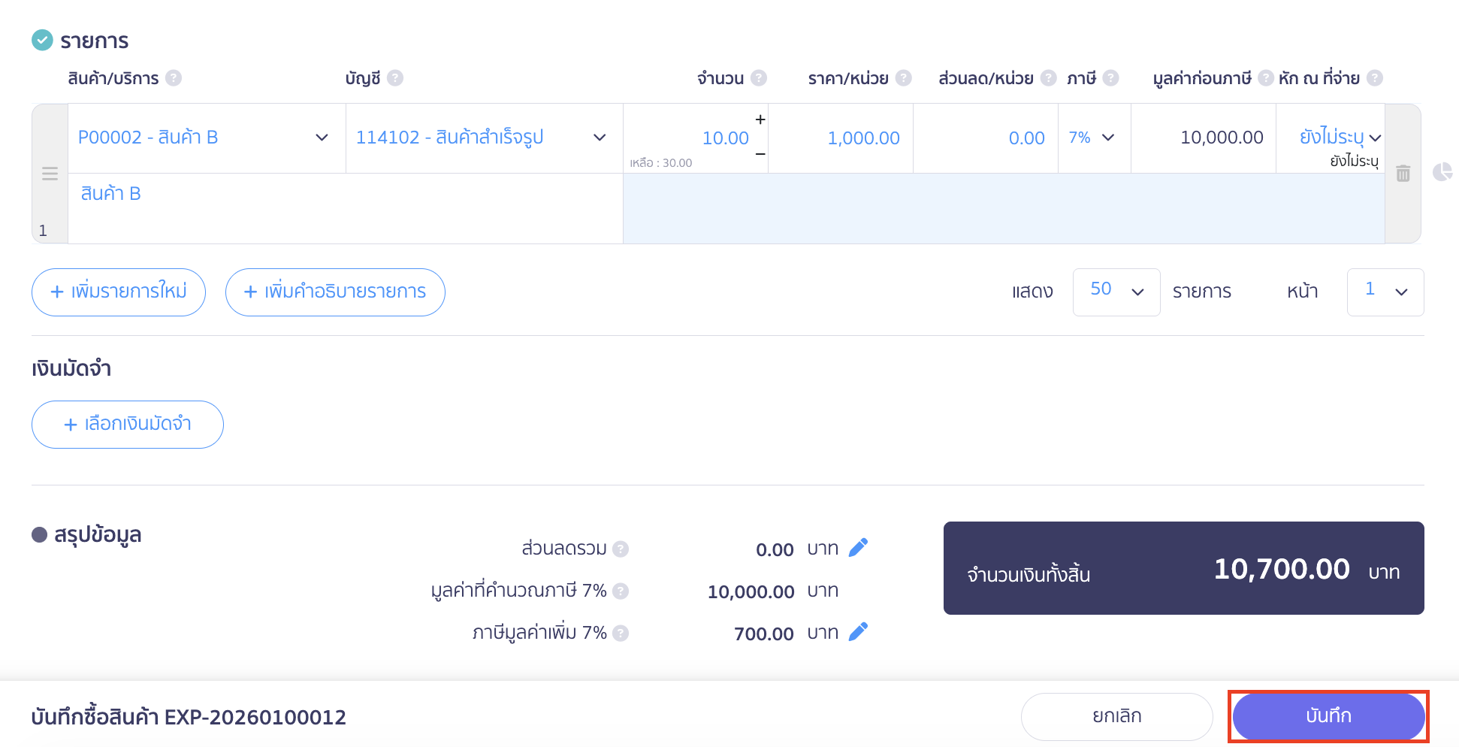Open the pie chart icon beside the line item
The image size is (1459, 747).
click(x=1444, y=173)
